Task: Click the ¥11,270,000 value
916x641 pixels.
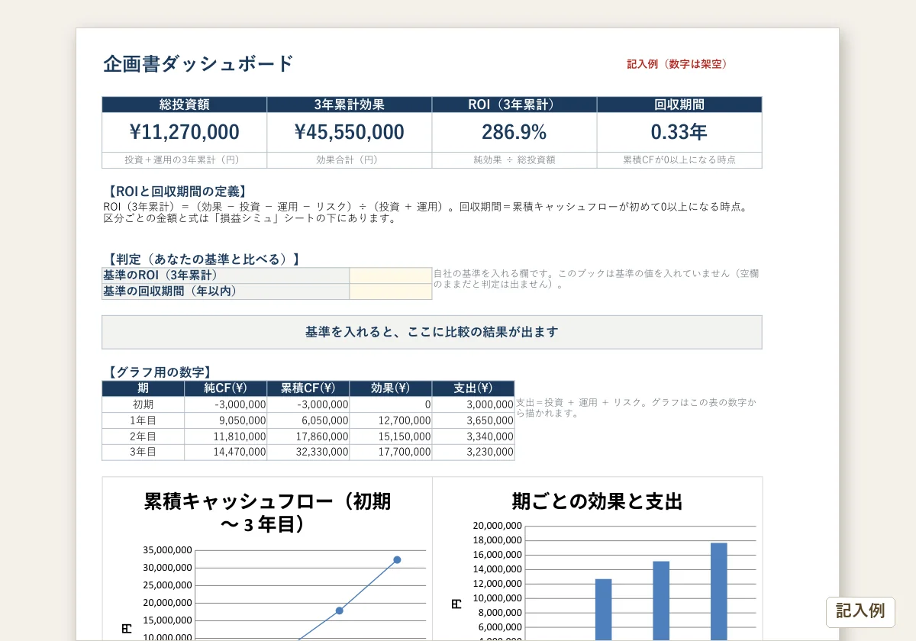Action: (x=185, y=132)
